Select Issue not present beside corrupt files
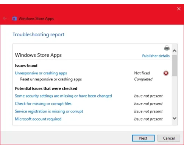 pos(148,103)
